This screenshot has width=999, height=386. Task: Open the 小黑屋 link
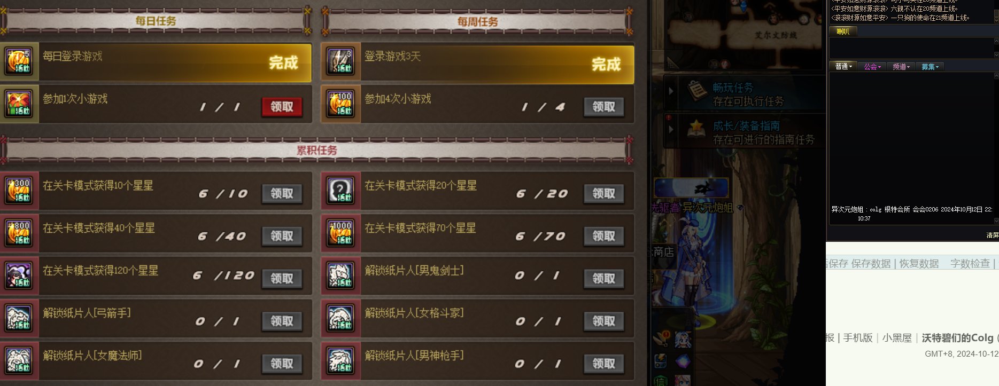(x=897, y=338)
